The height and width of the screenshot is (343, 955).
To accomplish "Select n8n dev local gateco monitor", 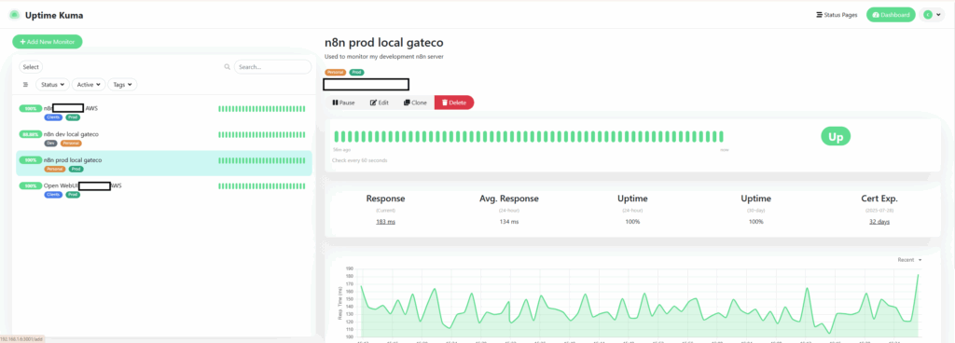I will tap(164, 138).
